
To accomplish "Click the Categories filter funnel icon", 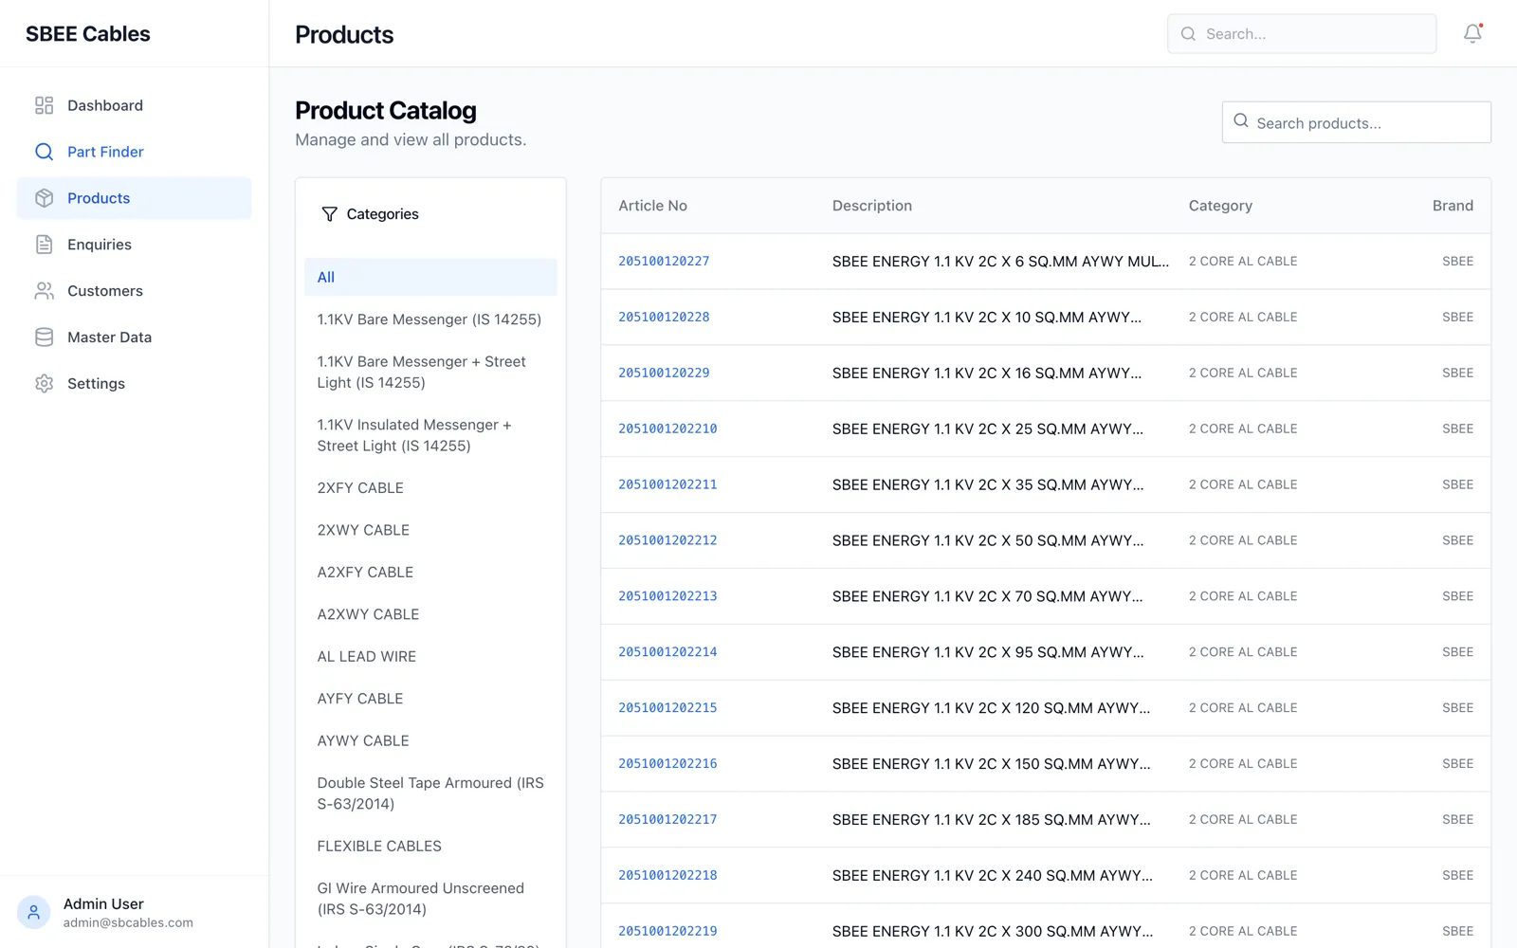I will coord(329,214).
